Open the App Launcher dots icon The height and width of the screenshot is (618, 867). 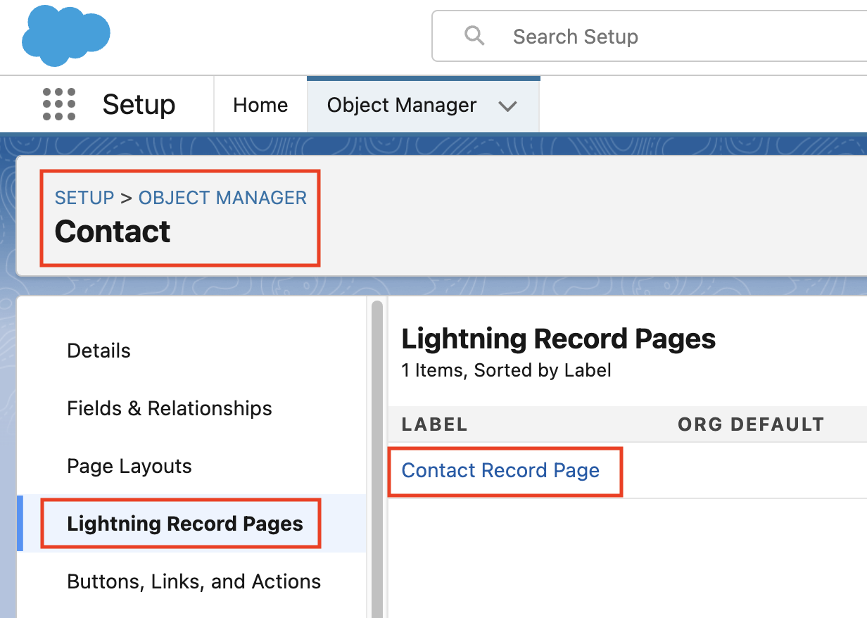59,105
